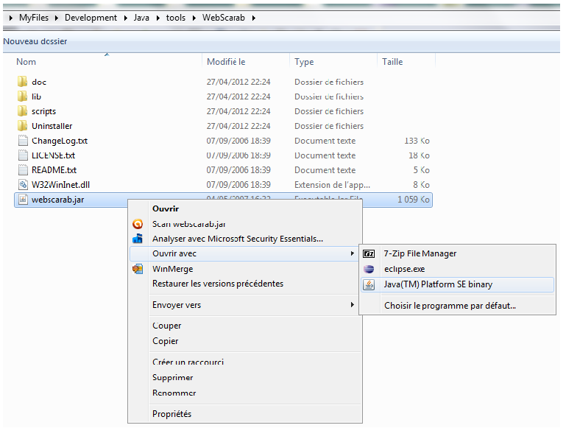566x428 pixels.
Task: Choose Renommer from the context menu
Action: click(245, 393)
